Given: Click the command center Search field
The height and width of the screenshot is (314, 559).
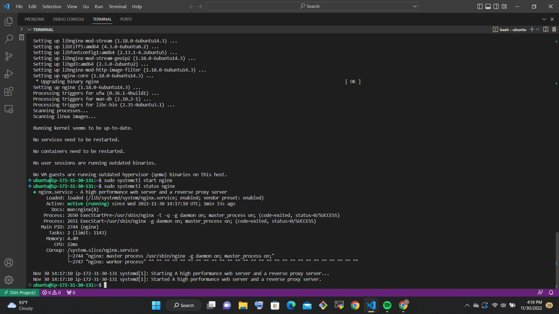Looking at the screenshot, I should coord(312,6).
